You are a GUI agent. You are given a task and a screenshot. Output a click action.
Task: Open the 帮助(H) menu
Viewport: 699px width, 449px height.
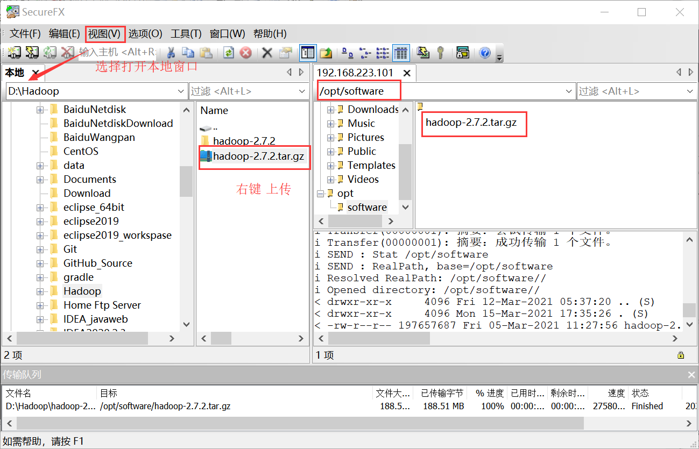270,33
